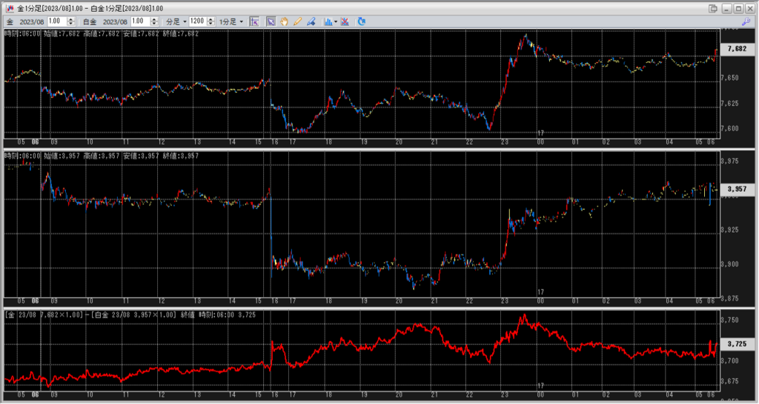Click the bar chart indicator icon
Image resolution: width=759 pixels, height=404 pixels.
click(x=328, y=21)
